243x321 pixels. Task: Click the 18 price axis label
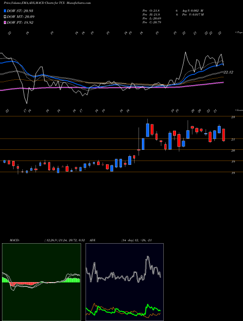233,173
